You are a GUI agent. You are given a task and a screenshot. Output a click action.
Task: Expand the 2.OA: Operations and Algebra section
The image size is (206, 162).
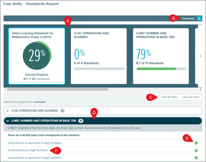tap(8, 111)
